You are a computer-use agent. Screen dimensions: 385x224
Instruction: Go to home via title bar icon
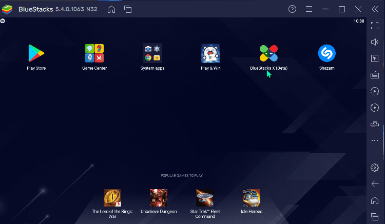pyautogui.click(x=111, y=9)
